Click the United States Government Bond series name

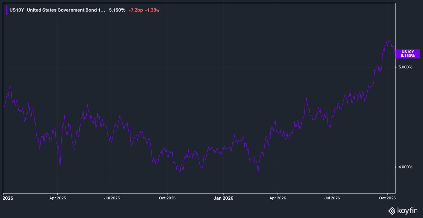pyautogui.click(x=66, y=10)
